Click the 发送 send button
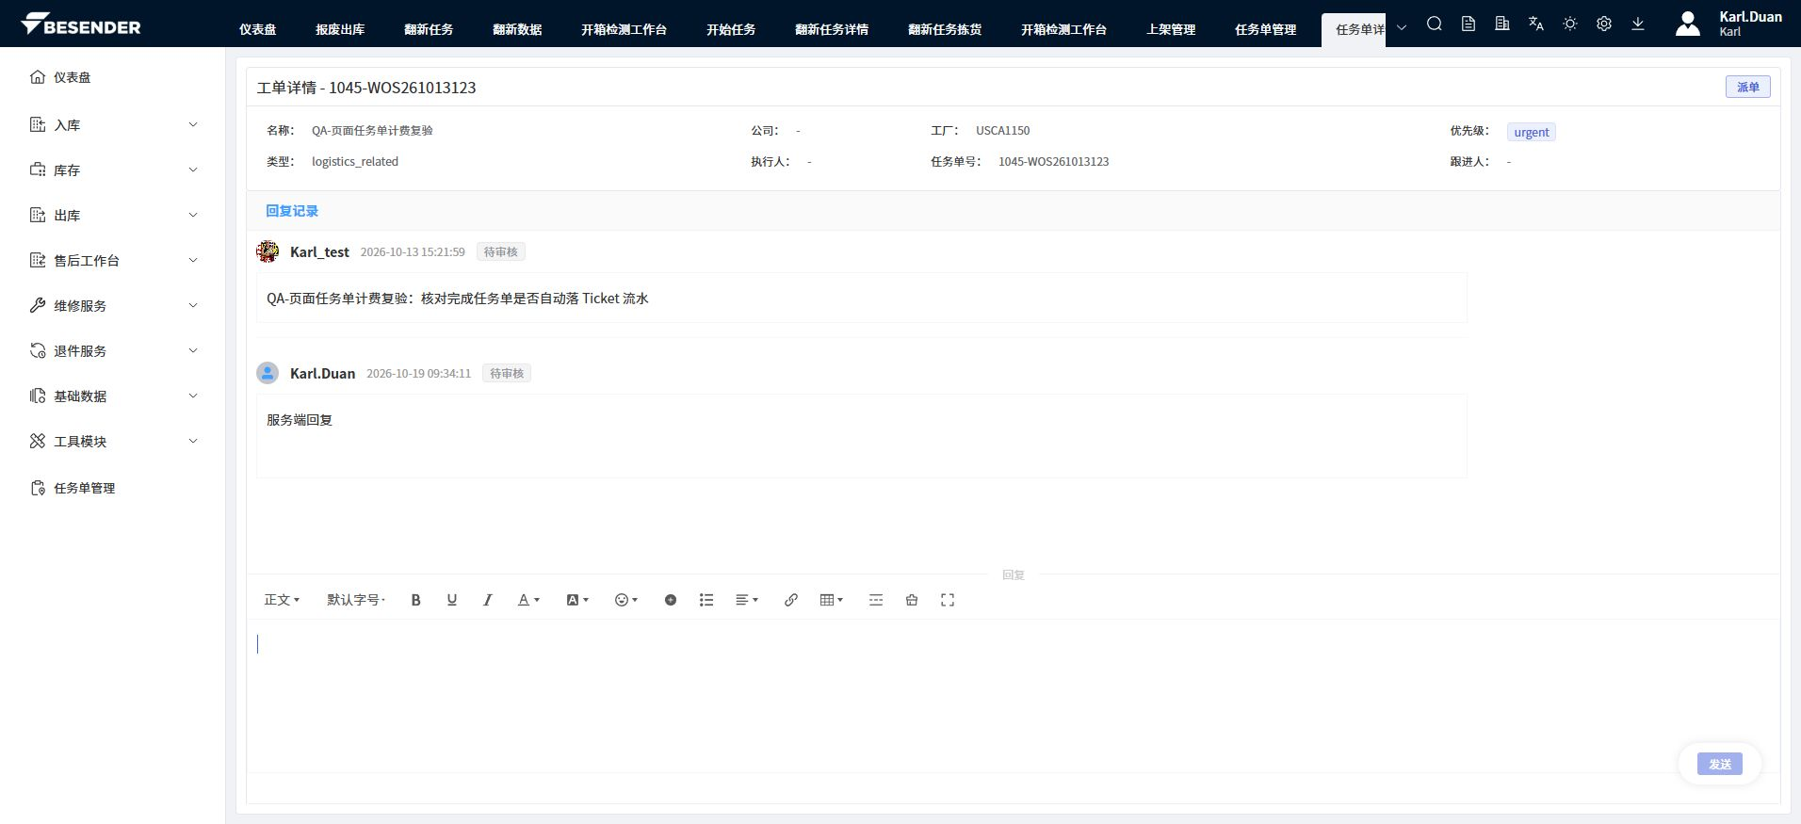 [x=1720, y=764]
